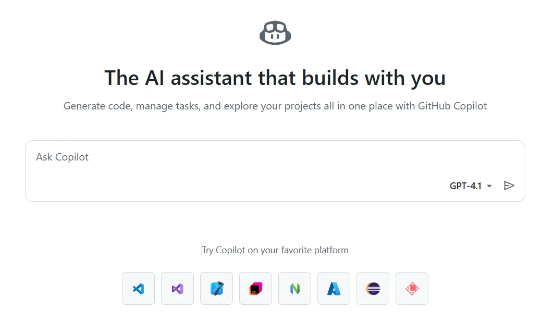Open Copilot for VS Code
Screen dimensions: 554x334
138,288
